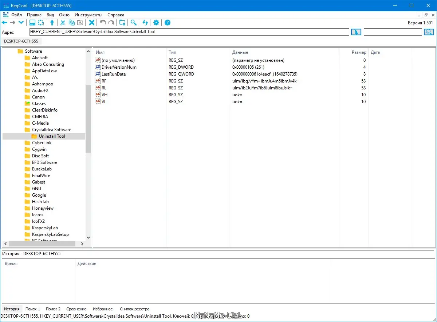Select the Classes key in the tree
The height and width of the screenshot is (322, 437).
(x=39, y=104)
